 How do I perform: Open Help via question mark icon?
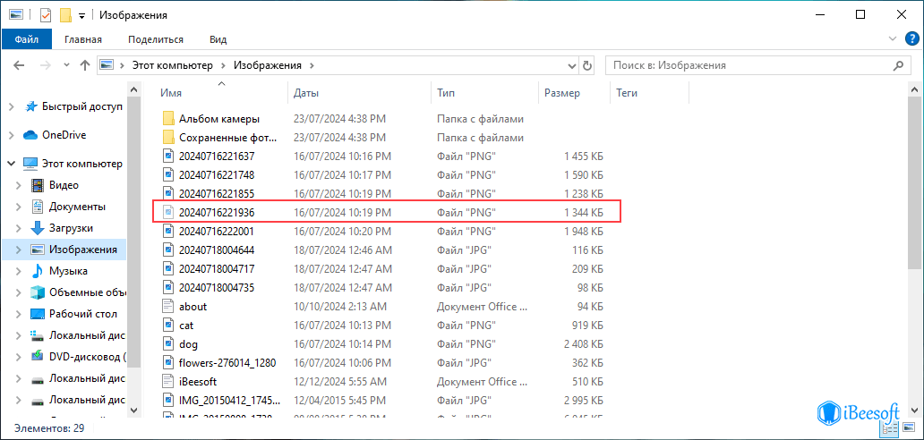[x=911, y=39]
